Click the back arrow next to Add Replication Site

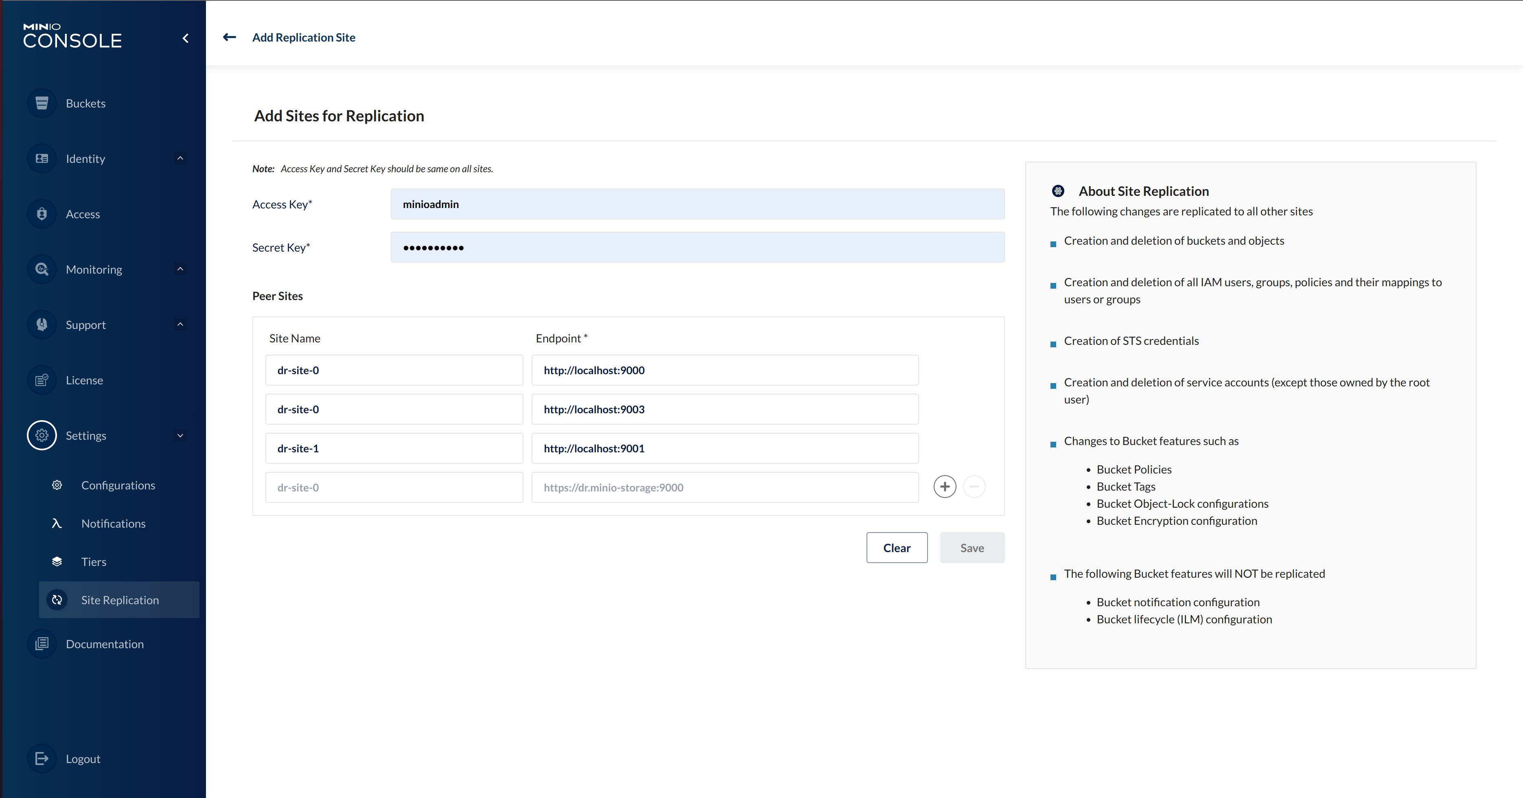click(230, 37)
